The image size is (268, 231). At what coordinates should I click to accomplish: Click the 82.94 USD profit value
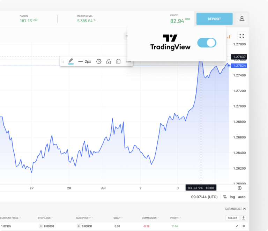(x=180, y=21)
